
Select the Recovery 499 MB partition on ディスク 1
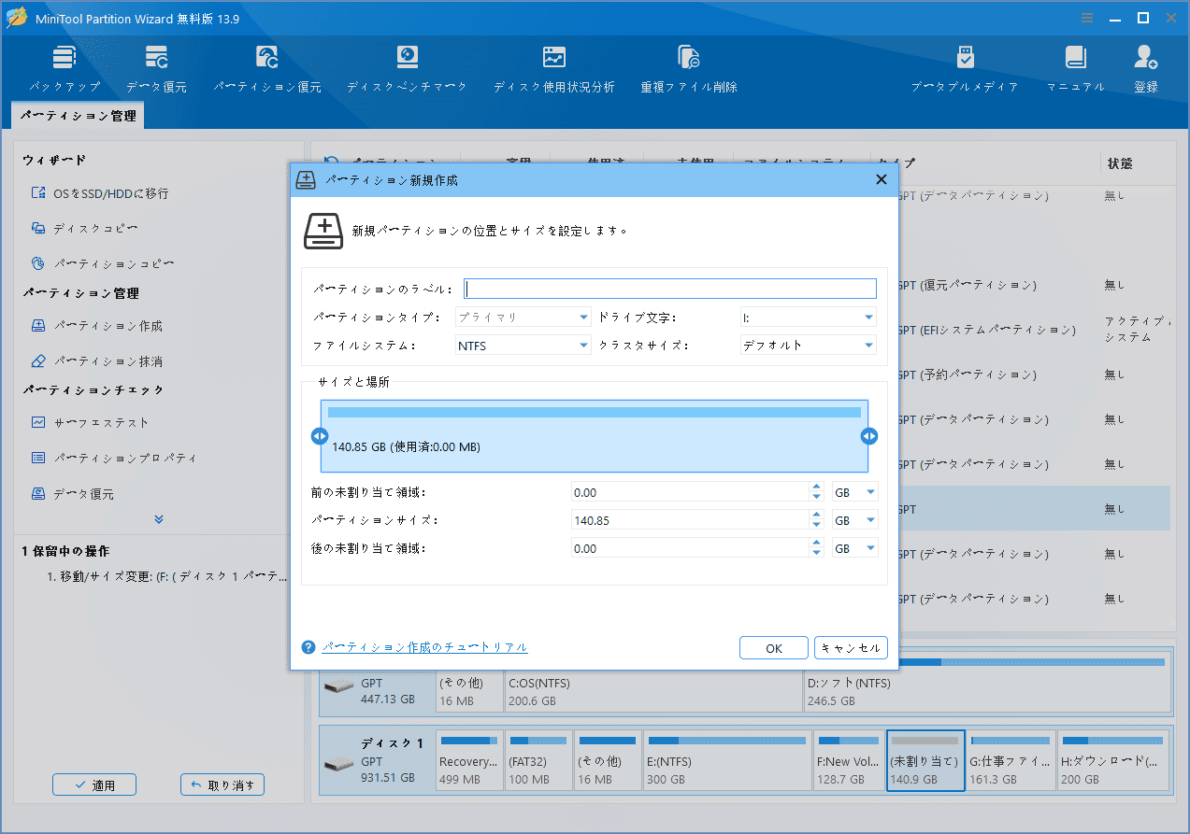click(x=469, y=761)
